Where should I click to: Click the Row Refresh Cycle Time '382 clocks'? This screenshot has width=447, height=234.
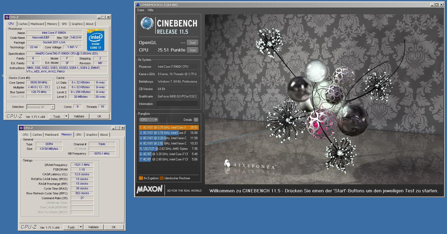click(x=82, y=193)
